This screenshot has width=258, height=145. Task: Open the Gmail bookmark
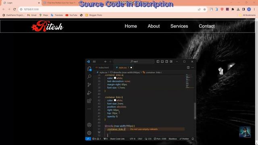point(32,15)
